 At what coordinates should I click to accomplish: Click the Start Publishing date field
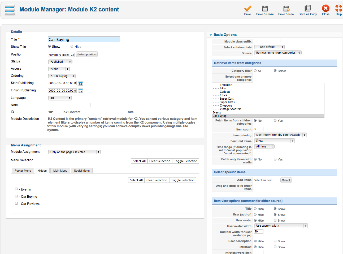(x=62, y=83)
